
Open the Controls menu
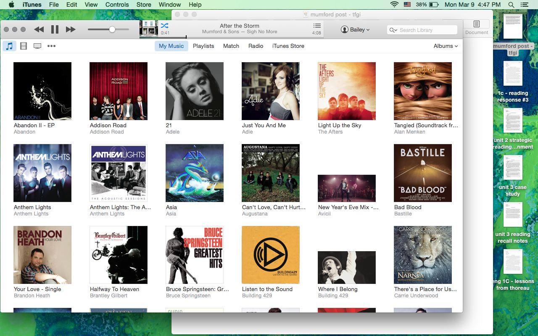pos(117,5)
